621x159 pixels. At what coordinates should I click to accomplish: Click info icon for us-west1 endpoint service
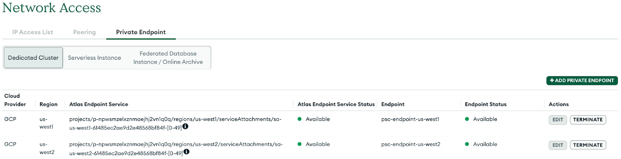(x=186, y=126)
